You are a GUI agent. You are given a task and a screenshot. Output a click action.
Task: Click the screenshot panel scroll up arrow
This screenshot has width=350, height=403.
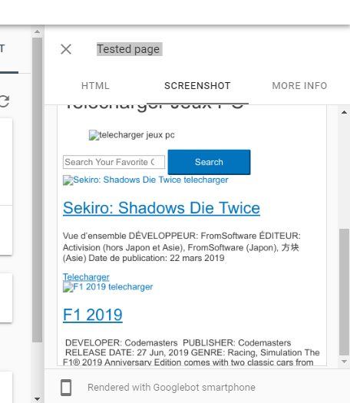(x=344, y=112)
